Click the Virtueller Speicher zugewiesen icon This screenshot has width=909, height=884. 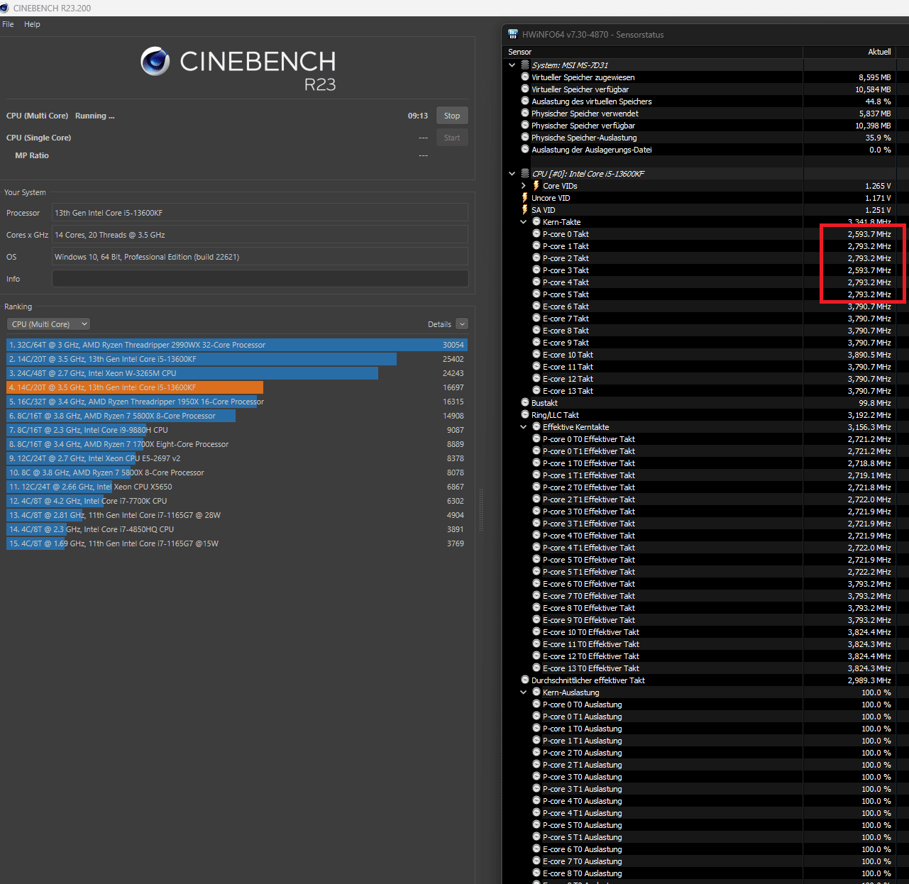coord(525,77)
